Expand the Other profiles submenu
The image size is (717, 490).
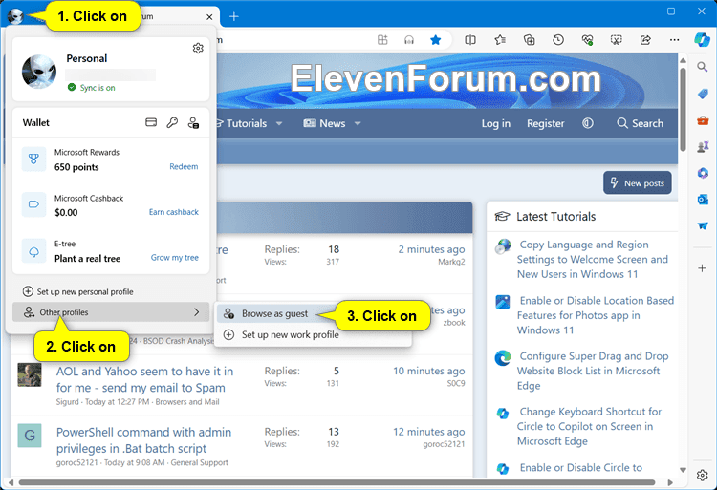pos(111,312)
